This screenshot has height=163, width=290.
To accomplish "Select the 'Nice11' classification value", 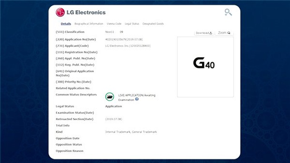I will coord(110,32).
